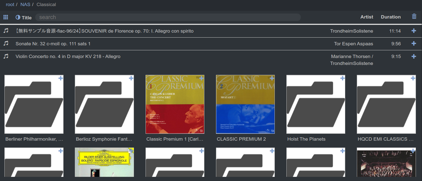This screenshot has width=422, height=181.
Task: Click the Classical breadcrumb entry
Action: [x=46, y=4]
